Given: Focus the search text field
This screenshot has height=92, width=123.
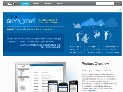Looking at the screenshot, I should point(105,3).
